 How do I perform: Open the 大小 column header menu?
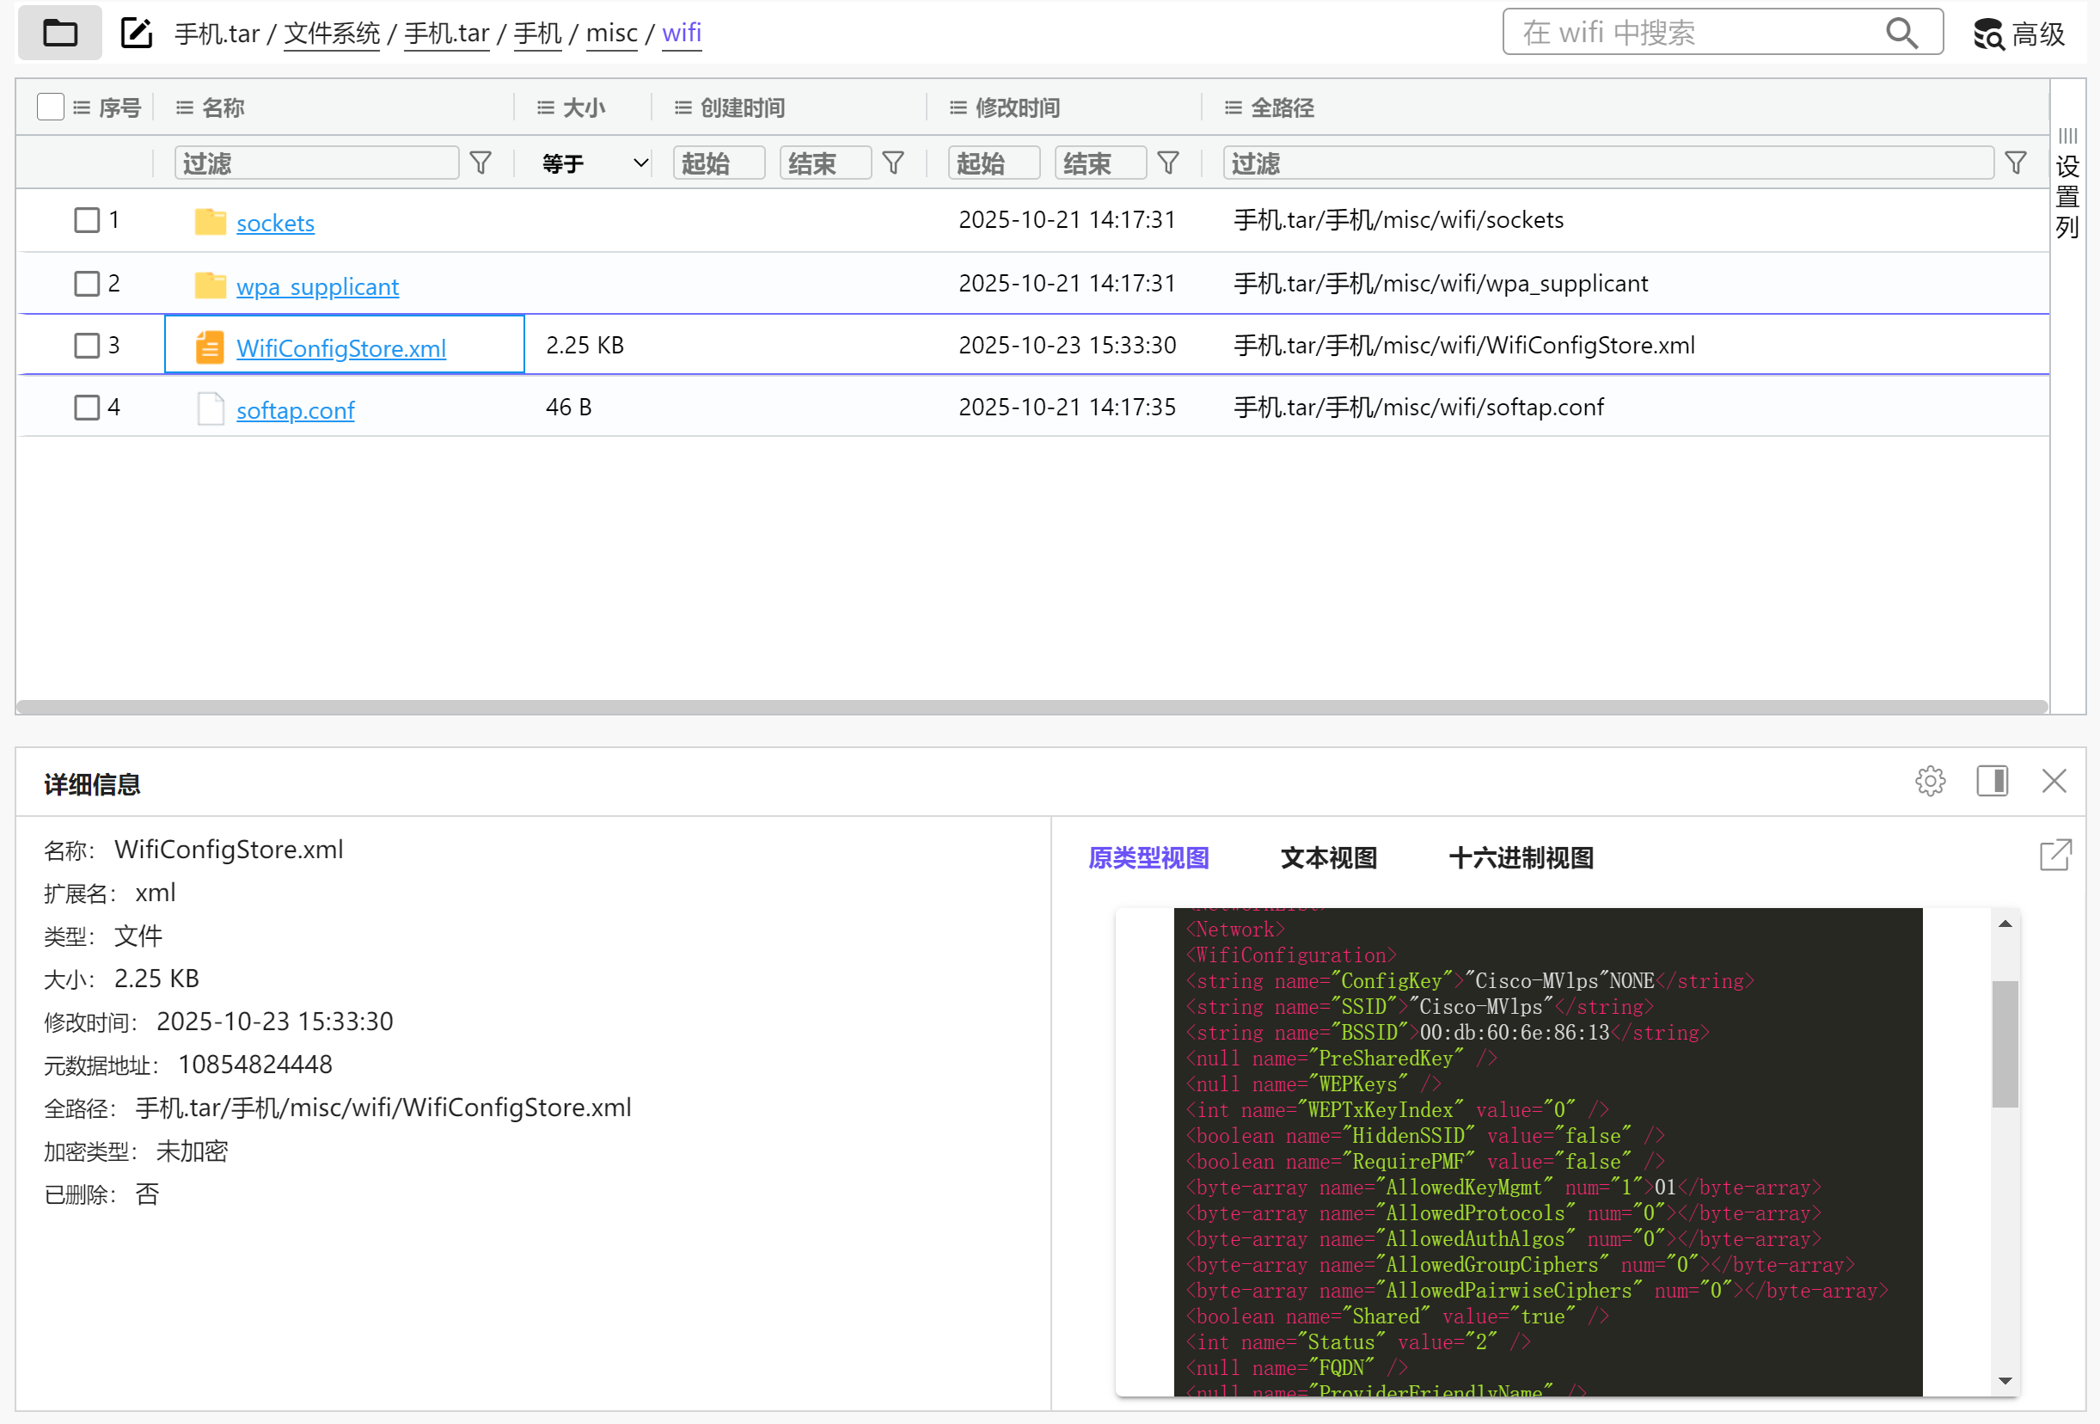pyautogui.click(x=546, y=107)
